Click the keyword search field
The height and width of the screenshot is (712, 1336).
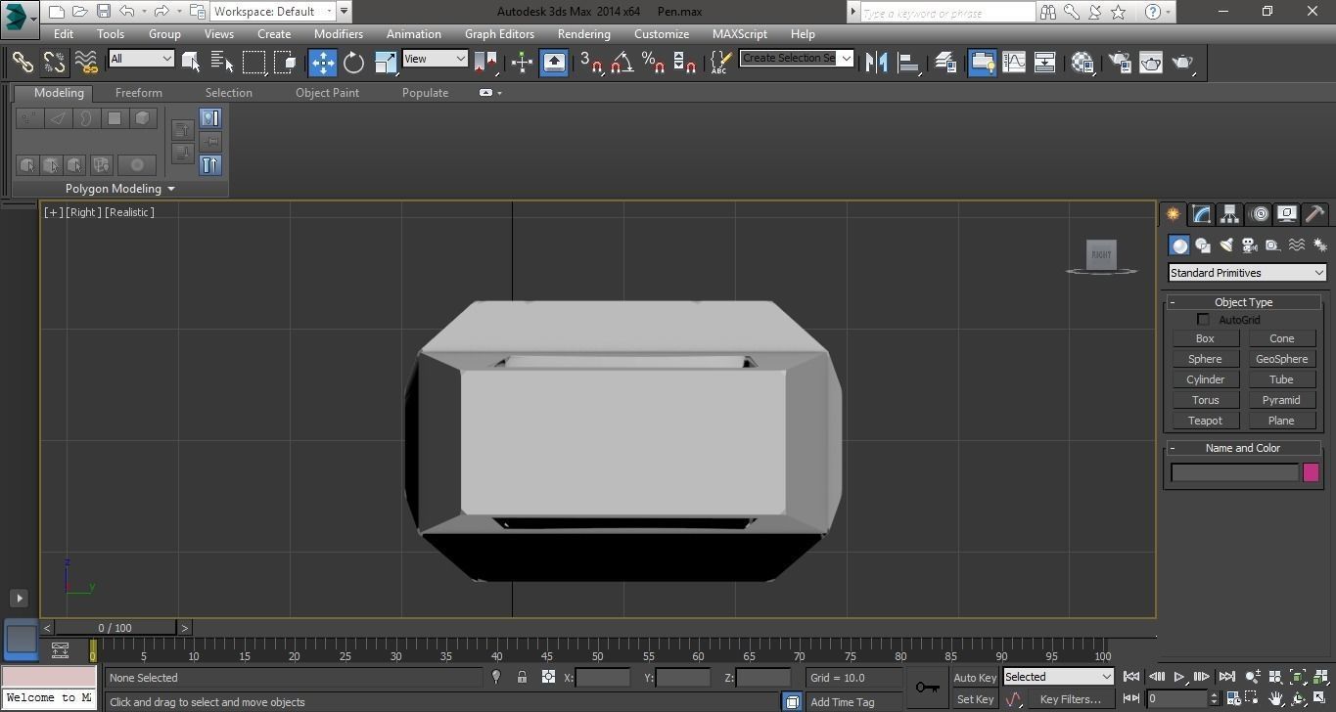pos(946,13)
